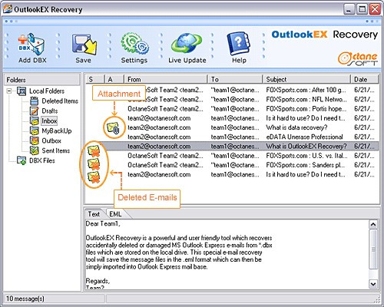Click the Drafts folder icon
384x307 pixels.
[34, 111]
